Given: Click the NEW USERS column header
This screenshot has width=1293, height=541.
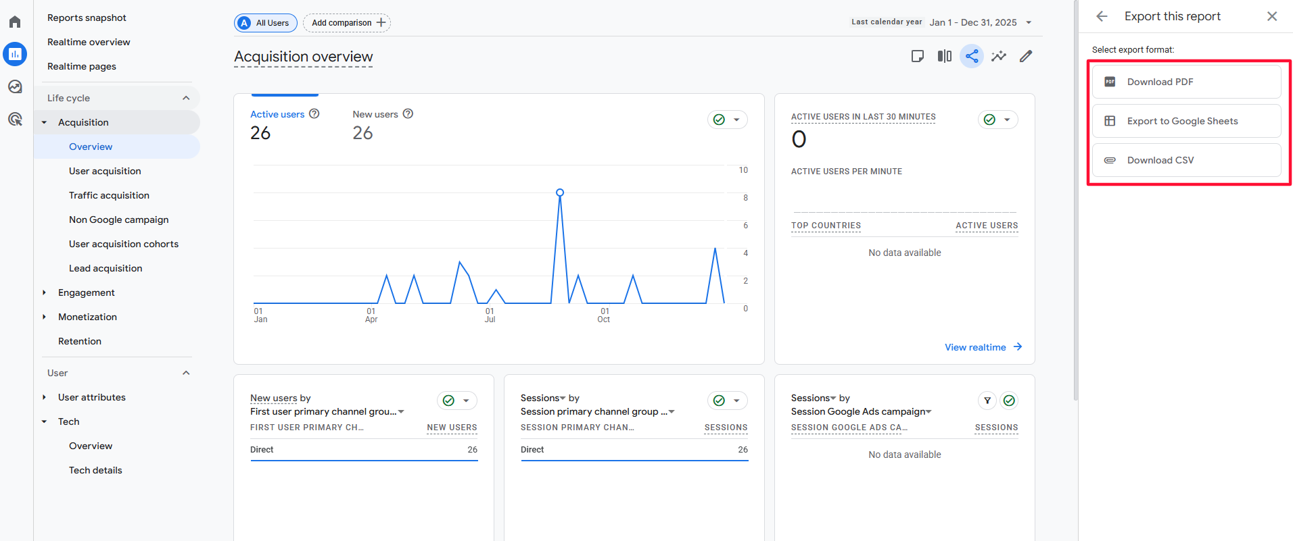Looking at the screenshot, I should point(452,428).
